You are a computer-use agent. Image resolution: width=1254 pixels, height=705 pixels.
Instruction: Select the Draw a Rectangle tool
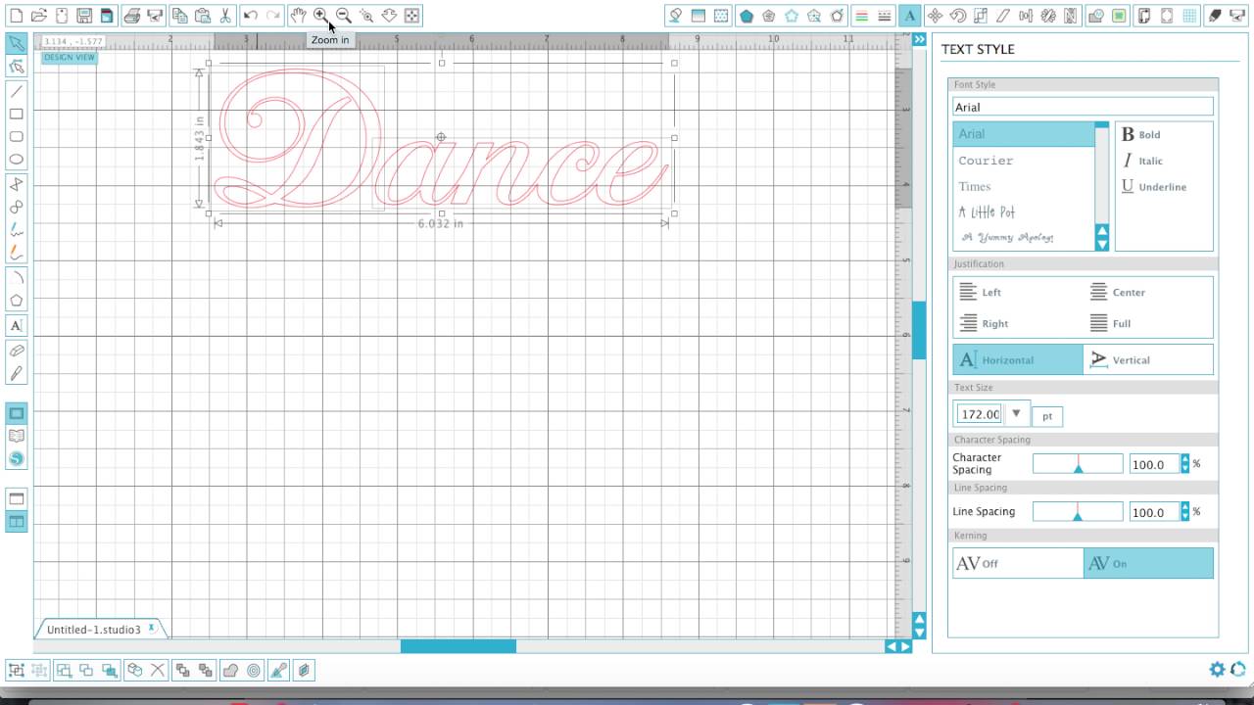pos(17,114)
